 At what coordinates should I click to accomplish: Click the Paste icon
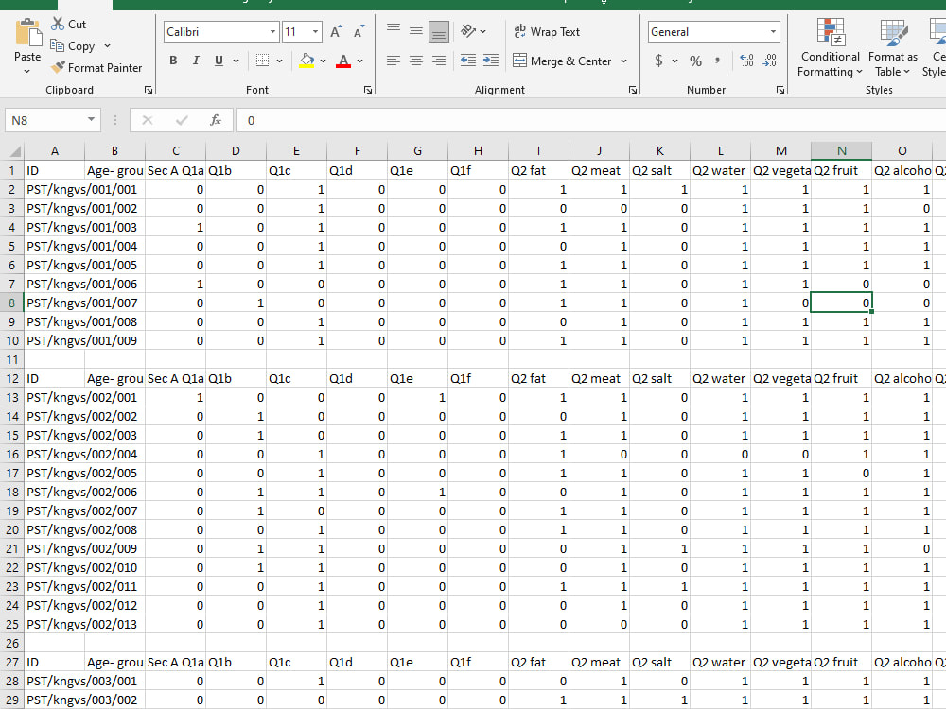[x=27, y=33]
